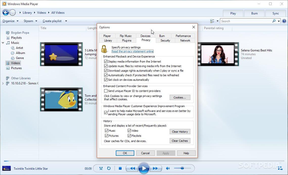Uncheck Display media information from the Internet
The image size is (288, 175).
[106, 62]
